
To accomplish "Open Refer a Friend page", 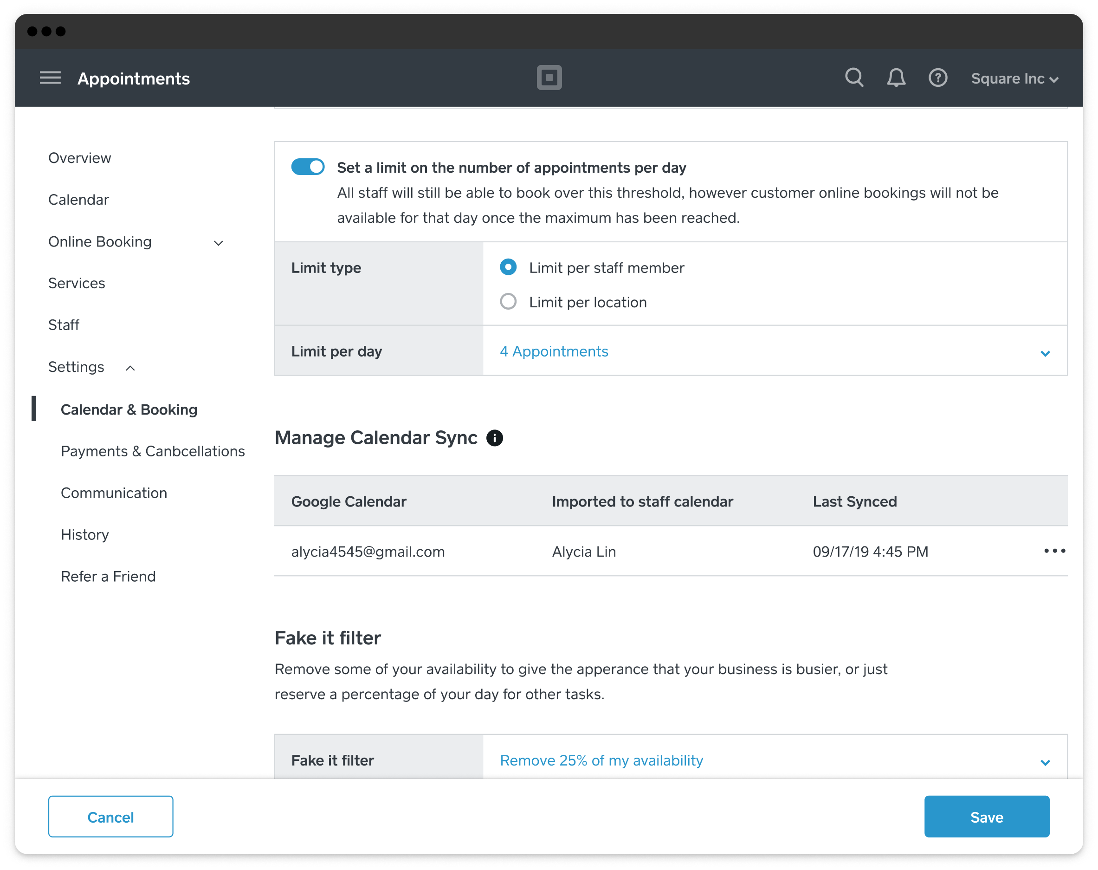I will click(108, 577).
